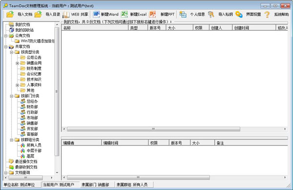
Task: Open 其他 folder
Action: click(x=30, y=90)
